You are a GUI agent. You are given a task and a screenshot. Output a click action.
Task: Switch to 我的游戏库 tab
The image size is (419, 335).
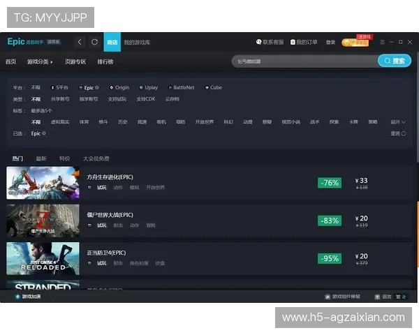coord(137,42)
